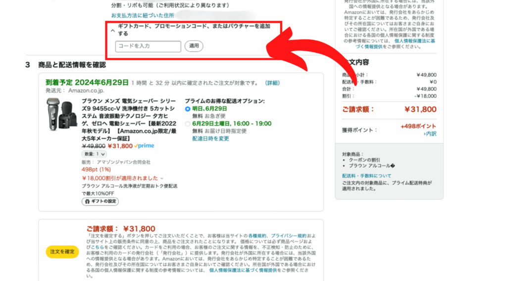Click the Prime logo beside the price
Screen dimensions: 507x281
coord(144,146)
